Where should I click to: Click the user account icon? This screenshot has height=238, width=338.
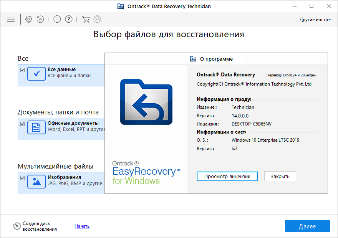point(97,19)
